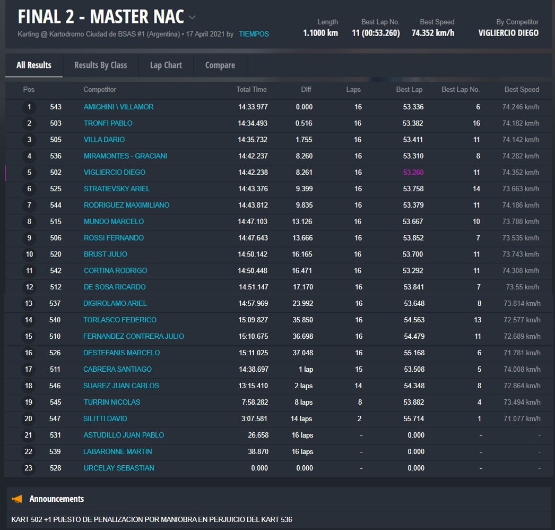Viewport: 555px width, 530px height.
Task: Open competitor URCELAY SEBASTIAN
Action: tap(119, 468)
